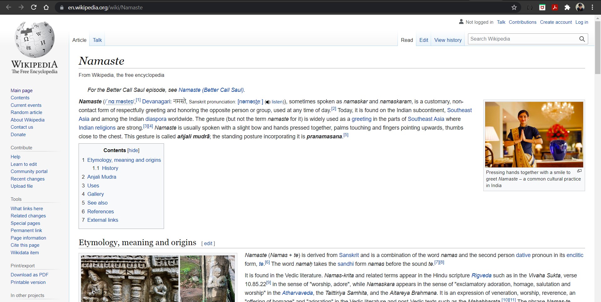Open the Sanskrit link in Etymology

point(349,255)
